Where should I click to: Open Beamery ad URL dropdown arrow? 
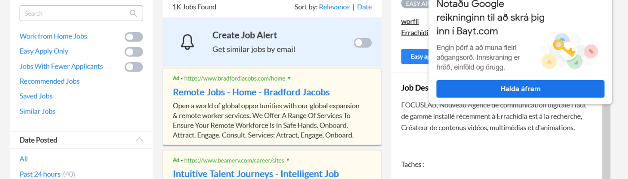(288, 160)
